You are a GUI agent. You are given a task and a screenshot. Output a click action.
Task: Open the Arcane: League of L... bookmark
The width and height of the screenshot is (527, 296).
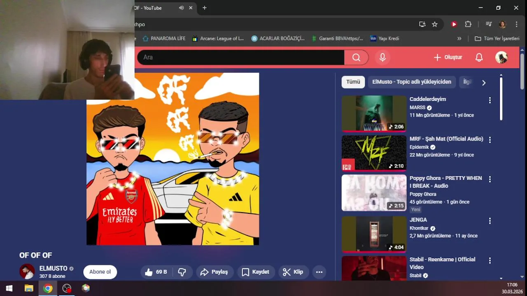coord(218,39)
